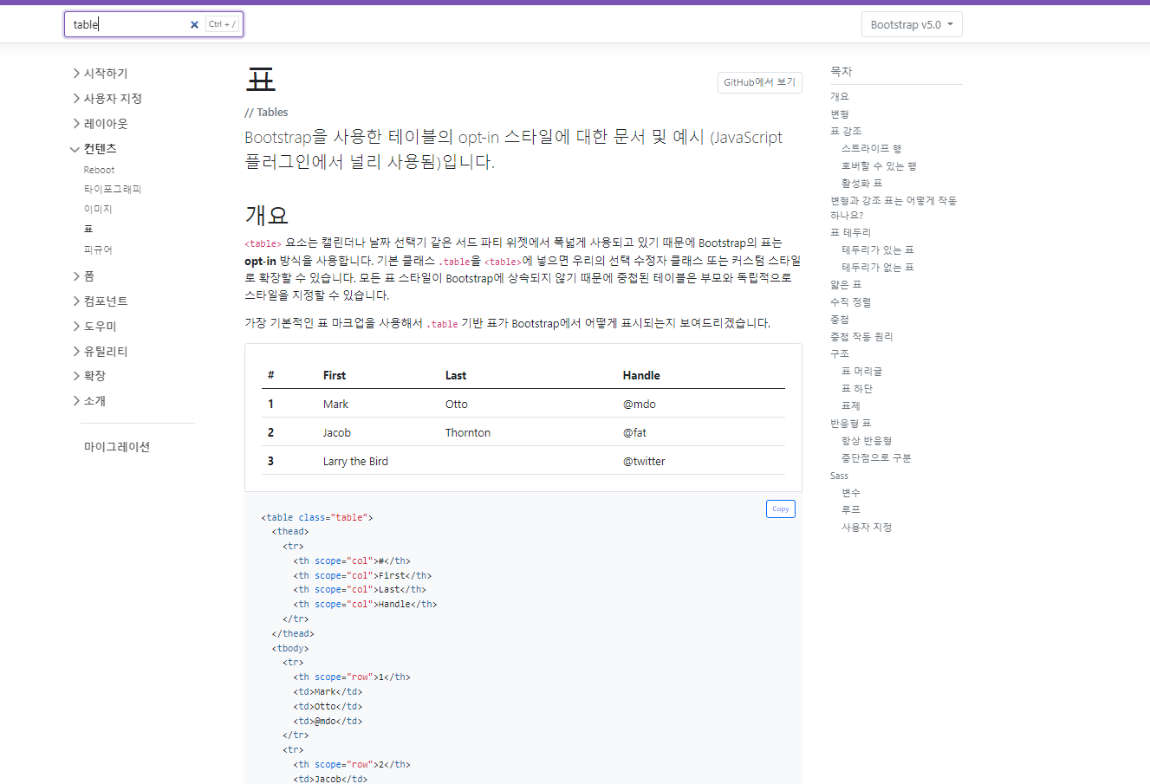The image size is (1150, 784).
Task: Go to 호버할 수 있는 행 in contents
Action: coord(879,166)
